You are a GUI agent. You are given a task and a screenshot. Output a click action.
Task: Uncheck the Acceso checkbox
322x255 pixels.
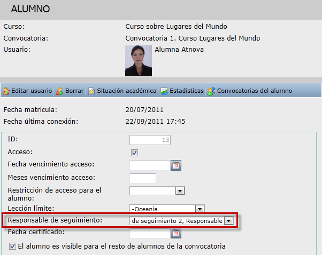pos(134,153)
